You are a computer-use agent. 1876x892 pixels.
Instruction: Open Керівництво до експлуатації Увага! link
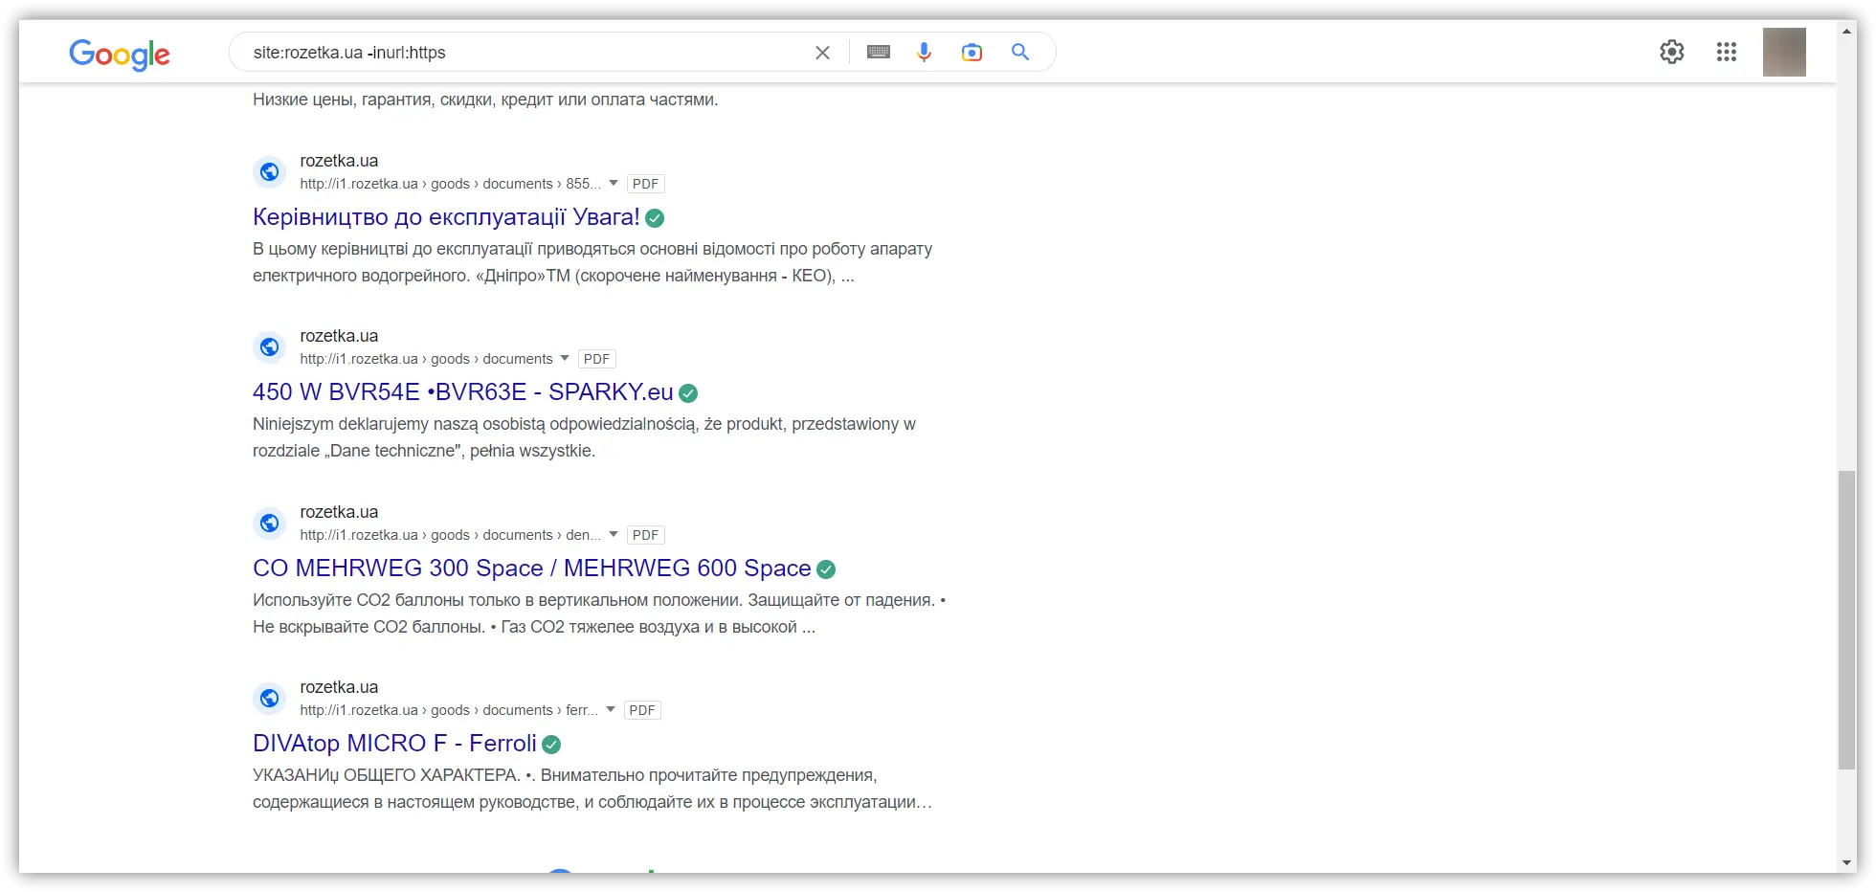tap(446, 217)
